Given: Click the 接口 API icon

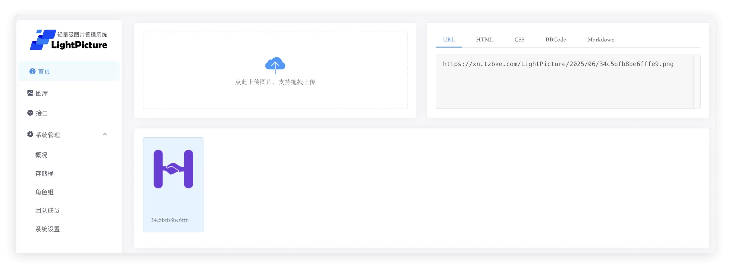Looking at the screenshot, I should coord(30,113).
